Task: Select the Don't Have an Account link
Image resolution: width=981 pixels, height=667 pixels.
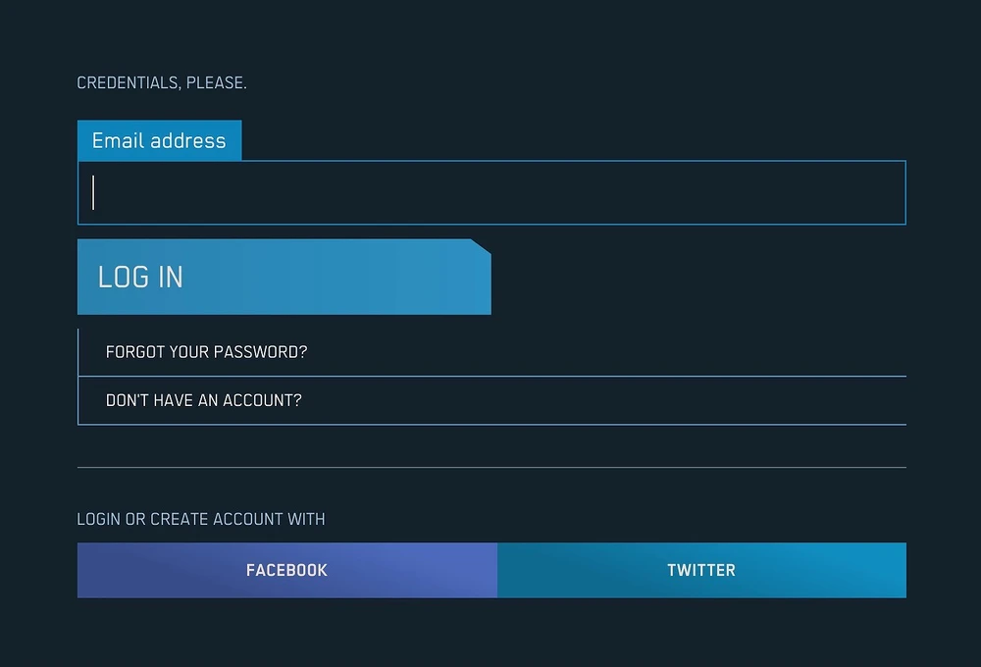Action: coord(203,400)
